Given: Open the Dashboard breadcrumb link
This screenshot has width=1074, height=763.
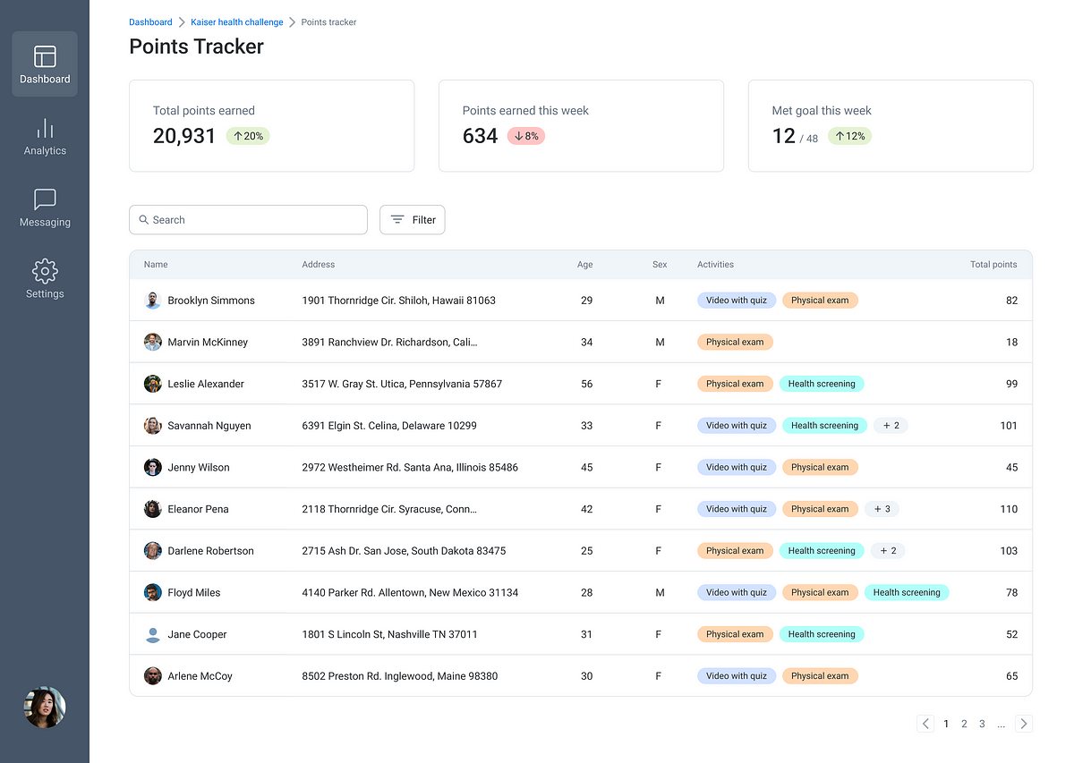Looking at the screenshot, I should (x=150, y=22).
